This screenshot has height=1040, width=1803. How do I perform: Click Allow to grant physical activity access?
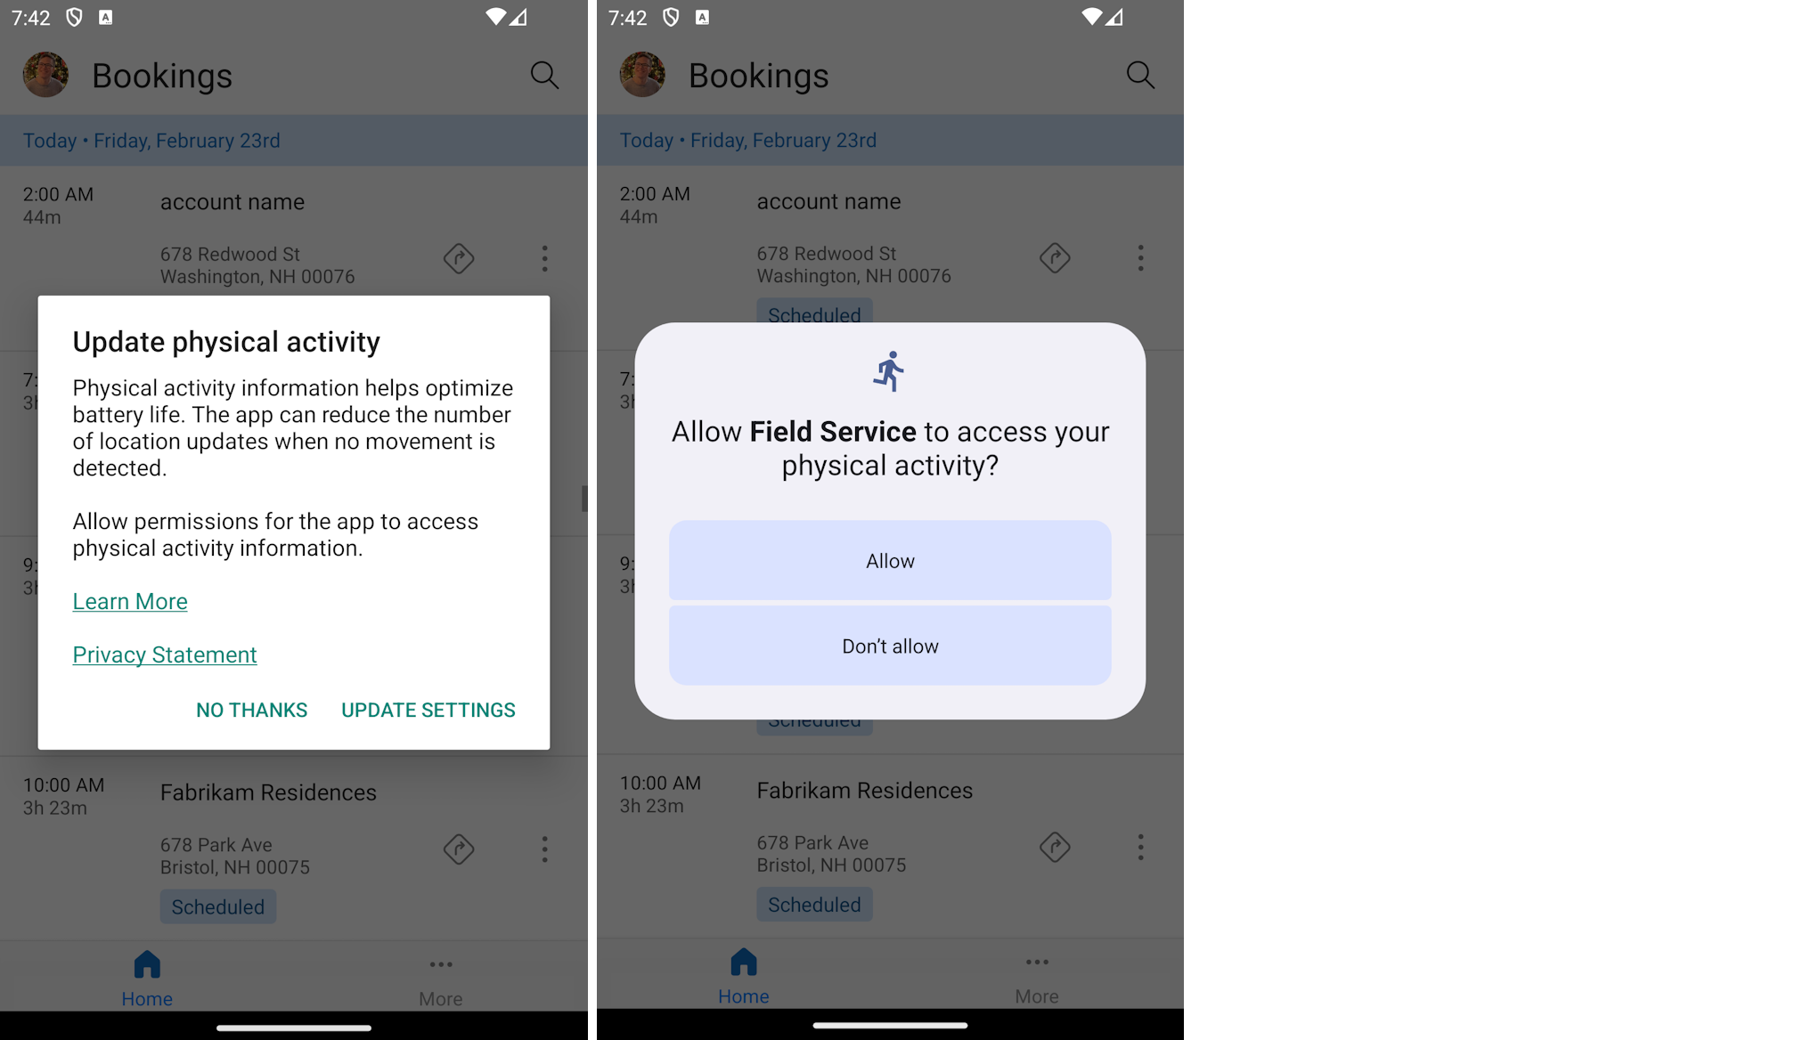(889, 559)
